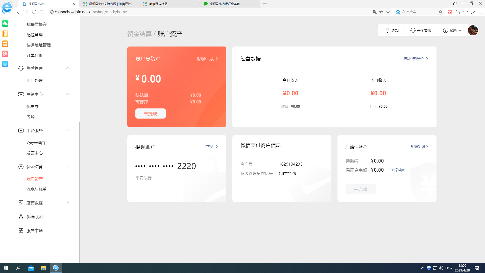Open the browser downloads icon
The image size is (485, 273).
click(x=473, y=12)
